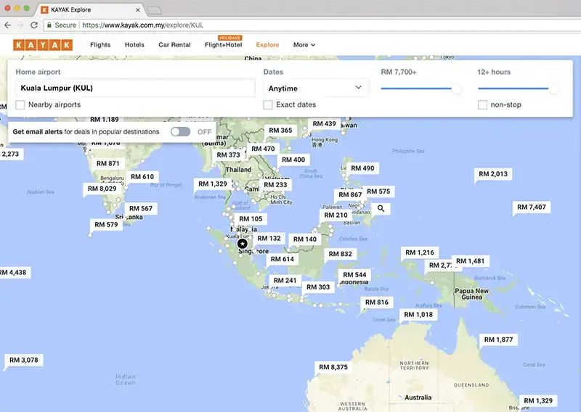Select the RM 303 price marker
Viewport: 581px width, 412px height.
[x=318, y=287]
